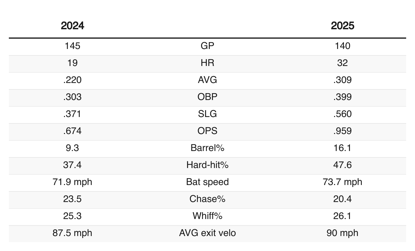The height and width of the screenshot is (251, 415).
Task: Select the SLG row label
Action: [x=207, y=114]
